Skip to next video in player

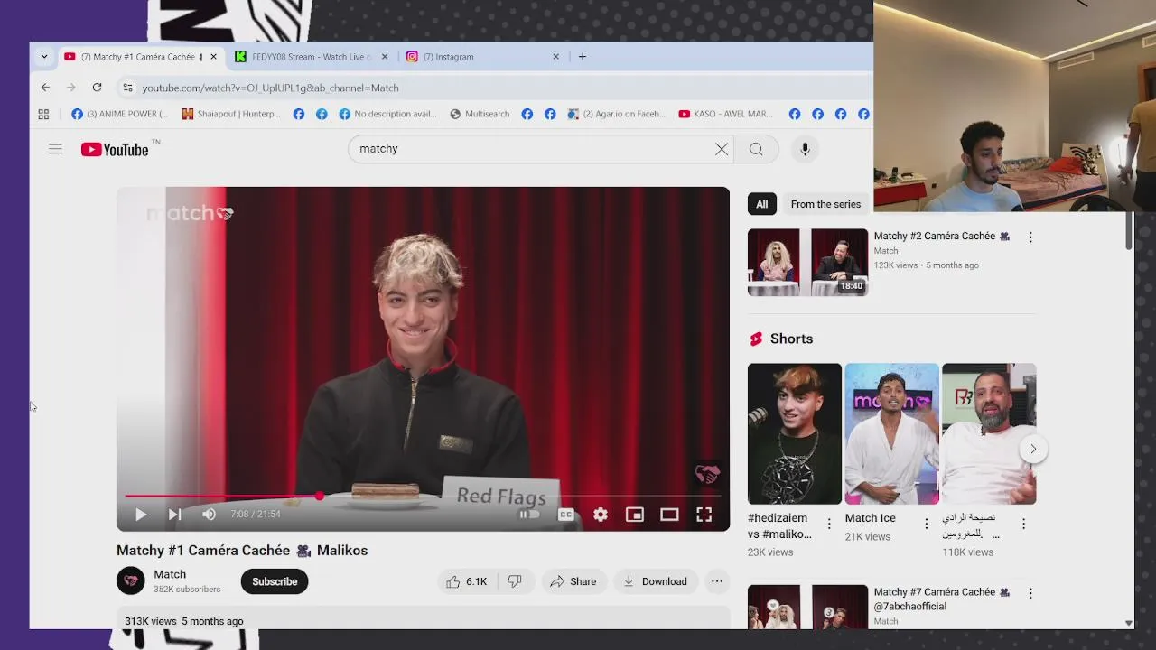tap(174, 515)
